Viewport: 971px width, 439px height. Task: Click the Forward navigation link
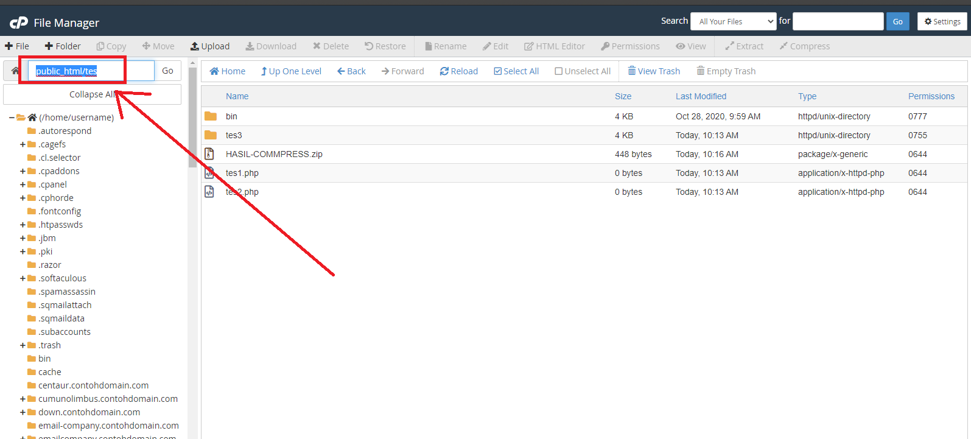click(403, 71)
